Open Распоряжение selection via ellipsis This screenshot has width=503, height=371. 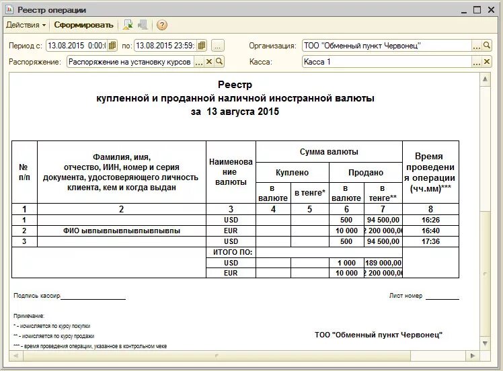point(199,62)
